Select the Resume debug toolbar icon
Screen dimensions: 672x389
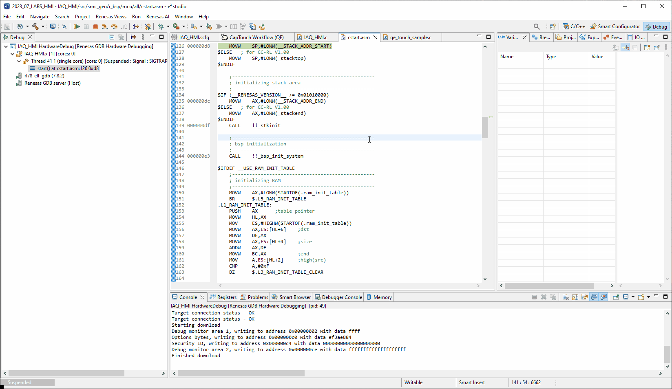tap(77, 26)
